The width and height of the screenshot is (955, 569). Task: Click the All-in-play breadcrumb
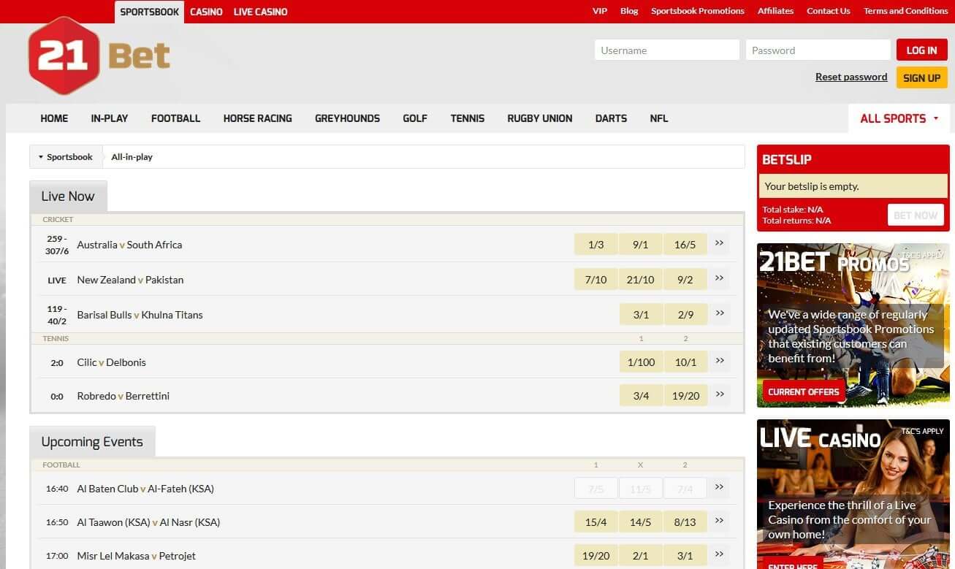132,157
